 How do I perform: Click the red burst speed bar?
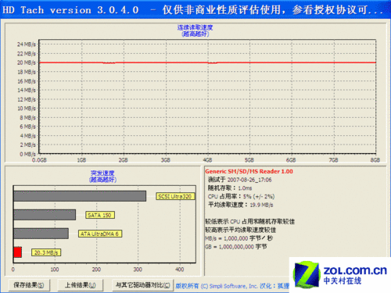(17, 252)
